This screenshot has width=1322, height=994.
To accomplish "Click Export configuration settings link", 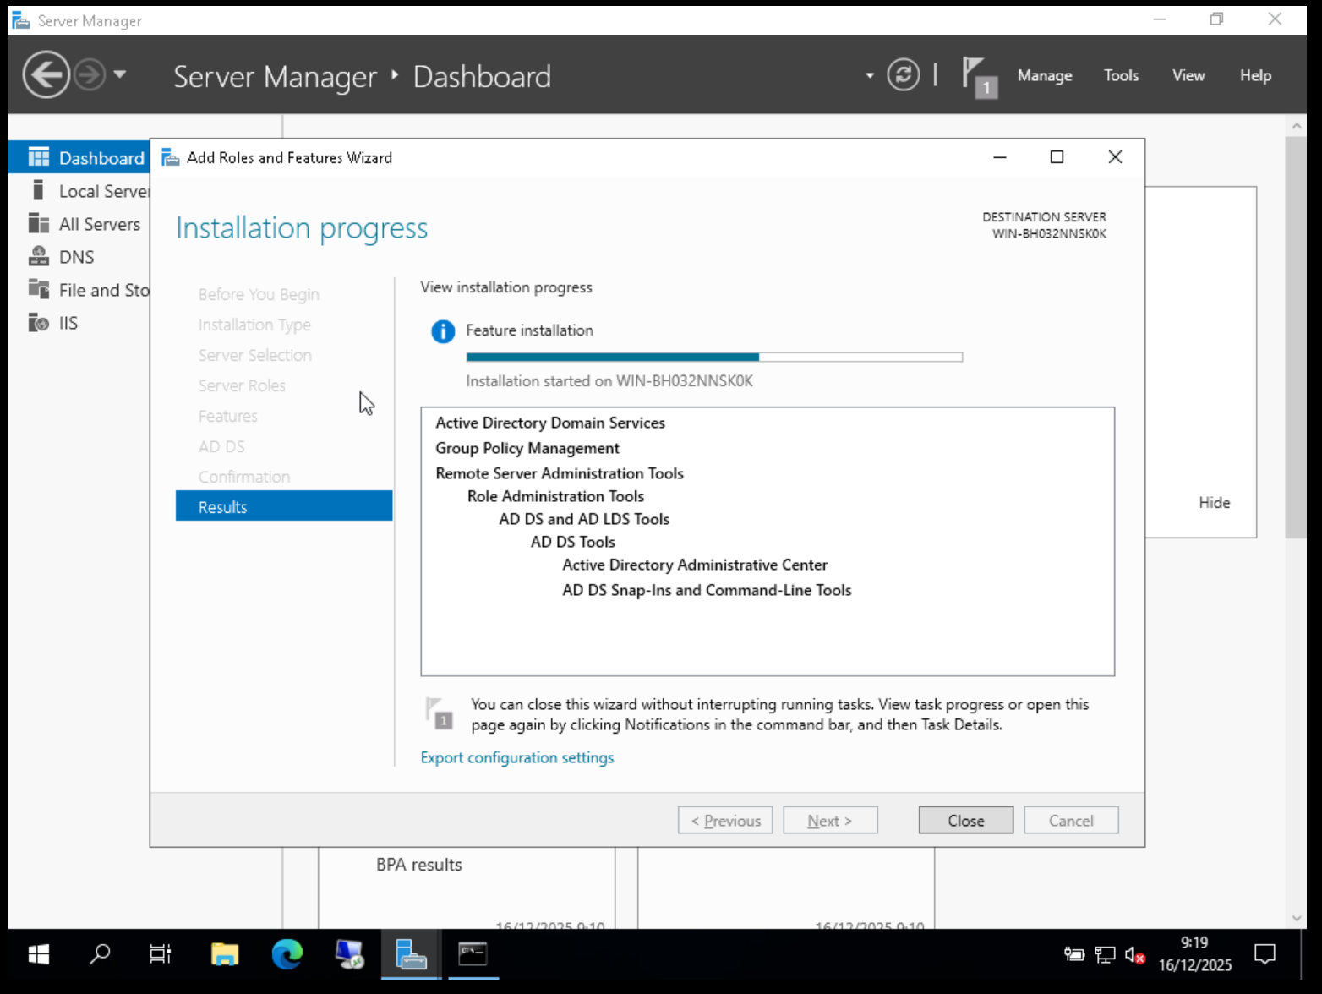I will pyautogui.click(x=516, y=757).
